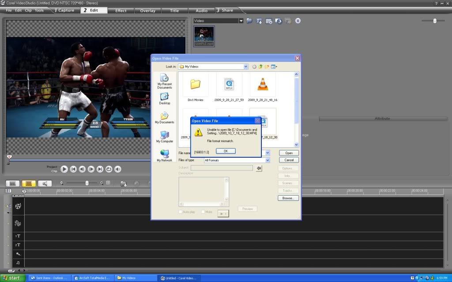Viewport: 452px width, 282px height.
Task: Select the Voice track microphone icon
Action: 18,254
